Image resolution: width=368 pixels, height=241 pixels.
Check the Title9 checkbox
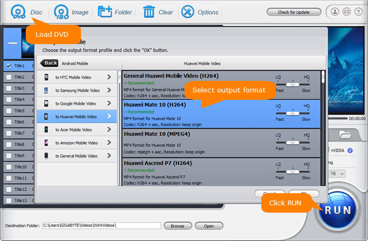[9, 156]
